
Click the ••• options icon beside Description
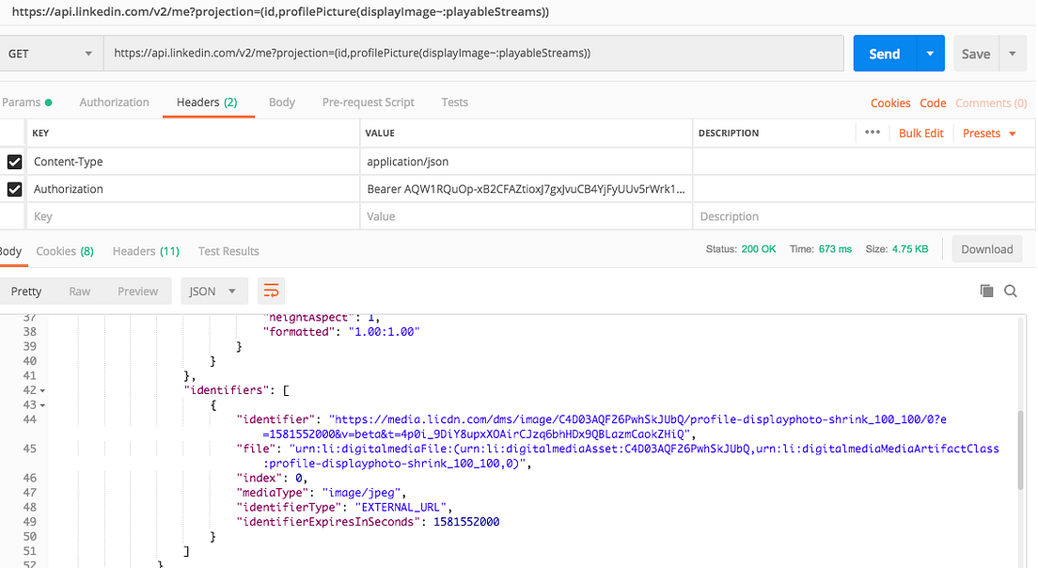point(872,133)
